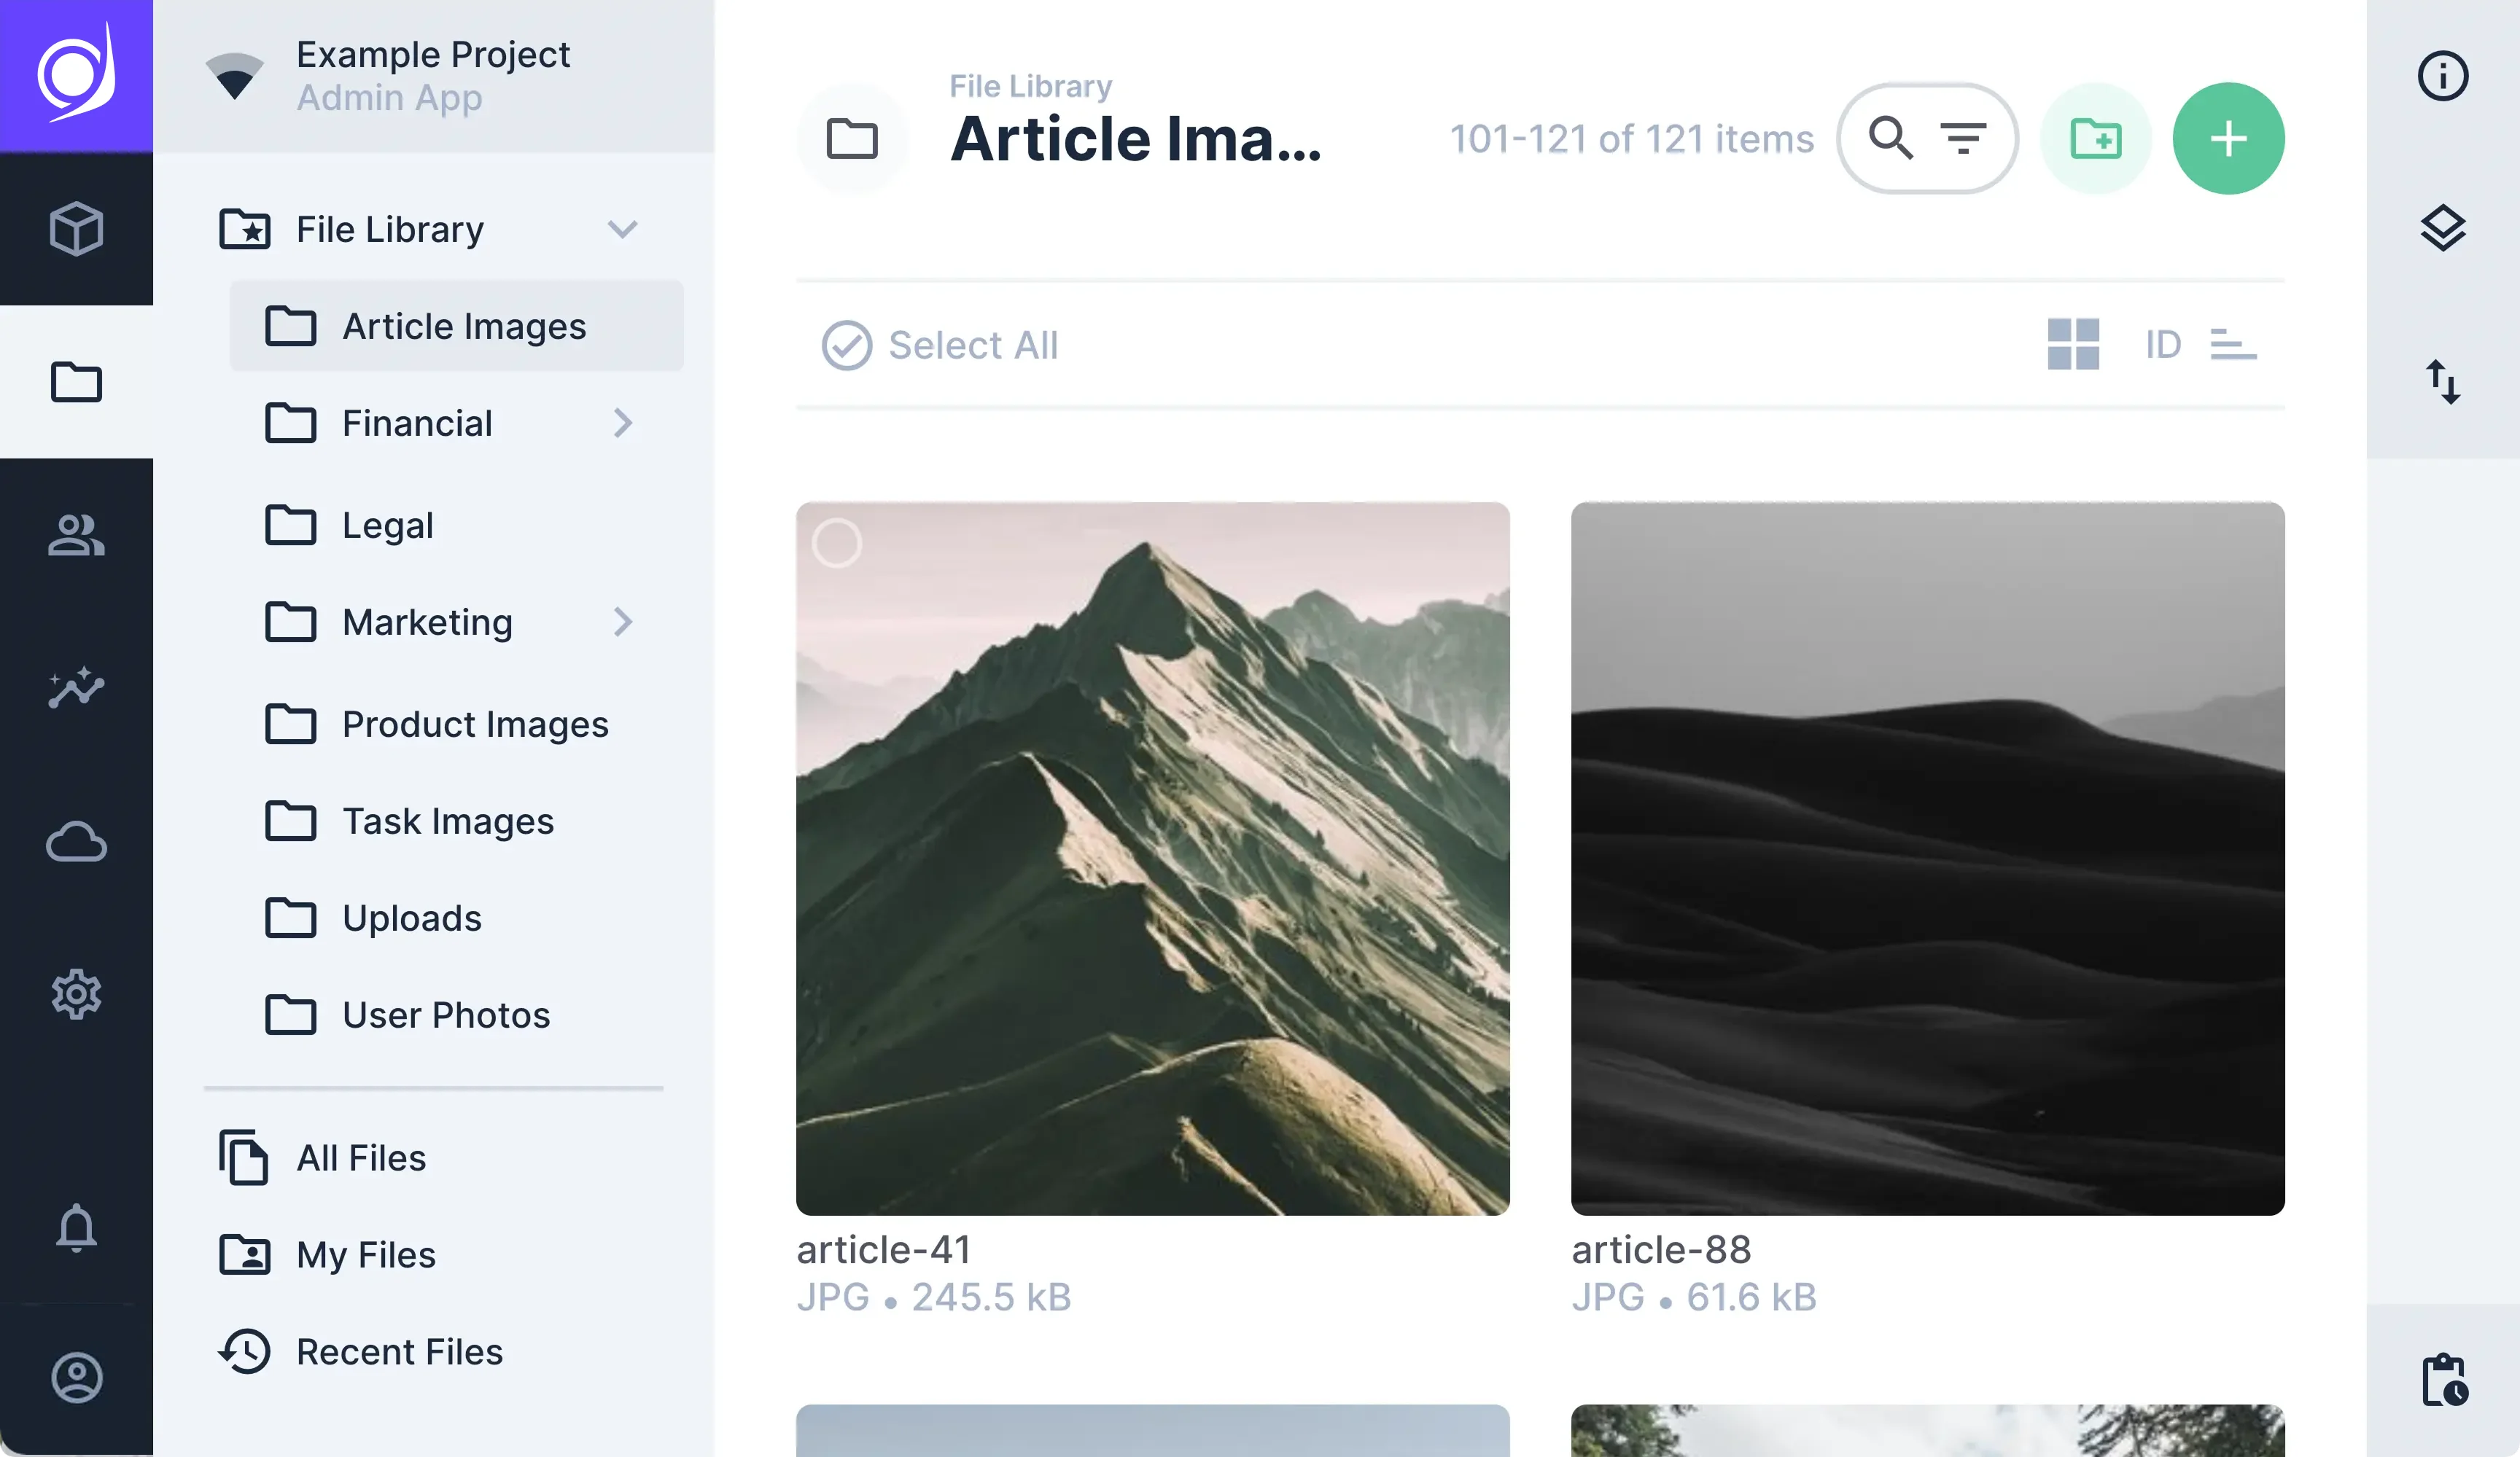Open the User Photos folder

[457, 1015]
